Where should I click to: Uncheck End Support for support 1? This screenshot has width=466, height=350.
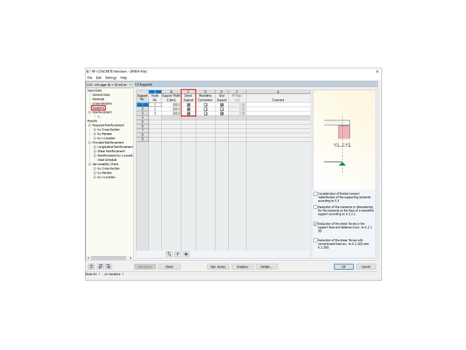tap(222, 105)
